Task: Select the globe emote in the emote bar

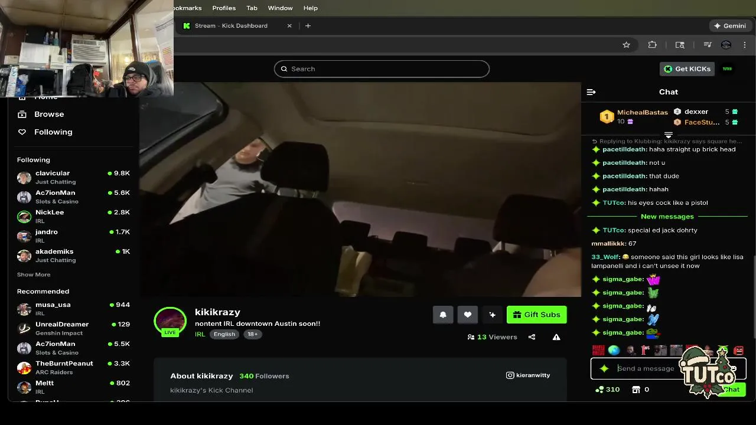Action: coord(614,351)
